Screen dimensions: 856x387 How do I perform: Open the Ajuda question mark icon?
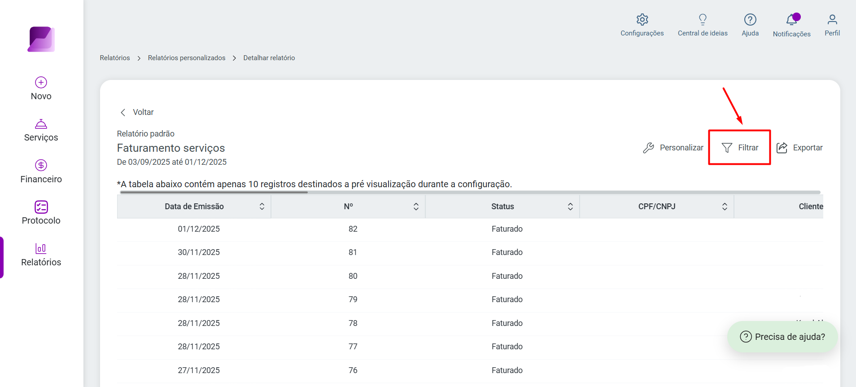[x=750, y=19]
